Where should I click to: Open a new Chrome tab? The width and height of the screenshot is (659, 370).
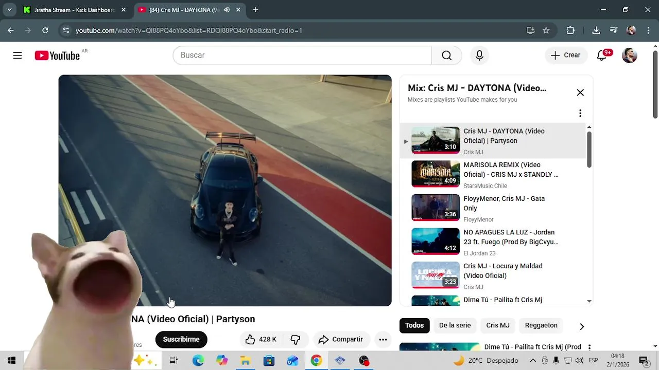255,10
